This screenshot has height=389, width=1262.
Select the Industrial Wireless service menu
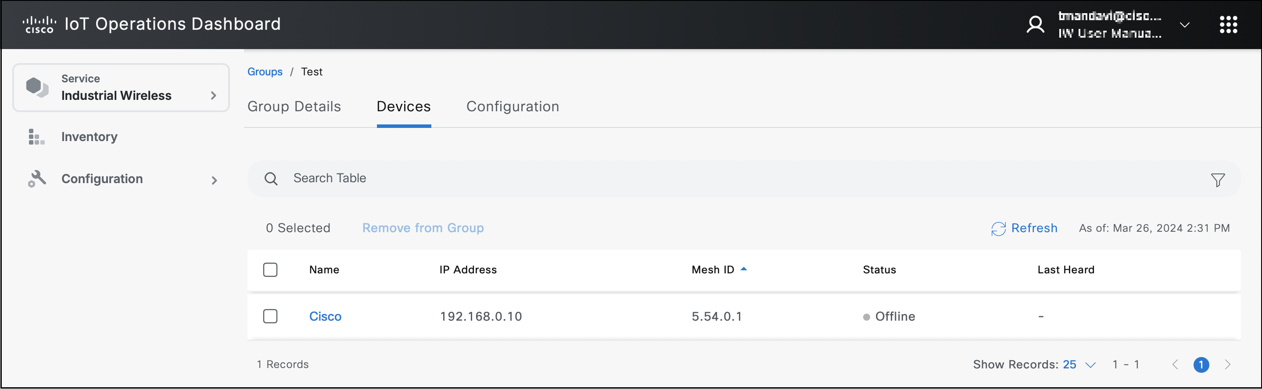[121, 88]
